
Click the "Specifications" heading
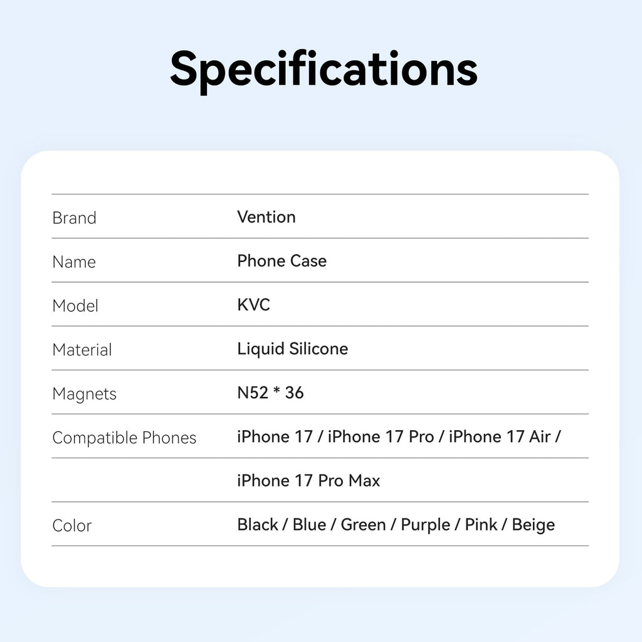[324, 69]
